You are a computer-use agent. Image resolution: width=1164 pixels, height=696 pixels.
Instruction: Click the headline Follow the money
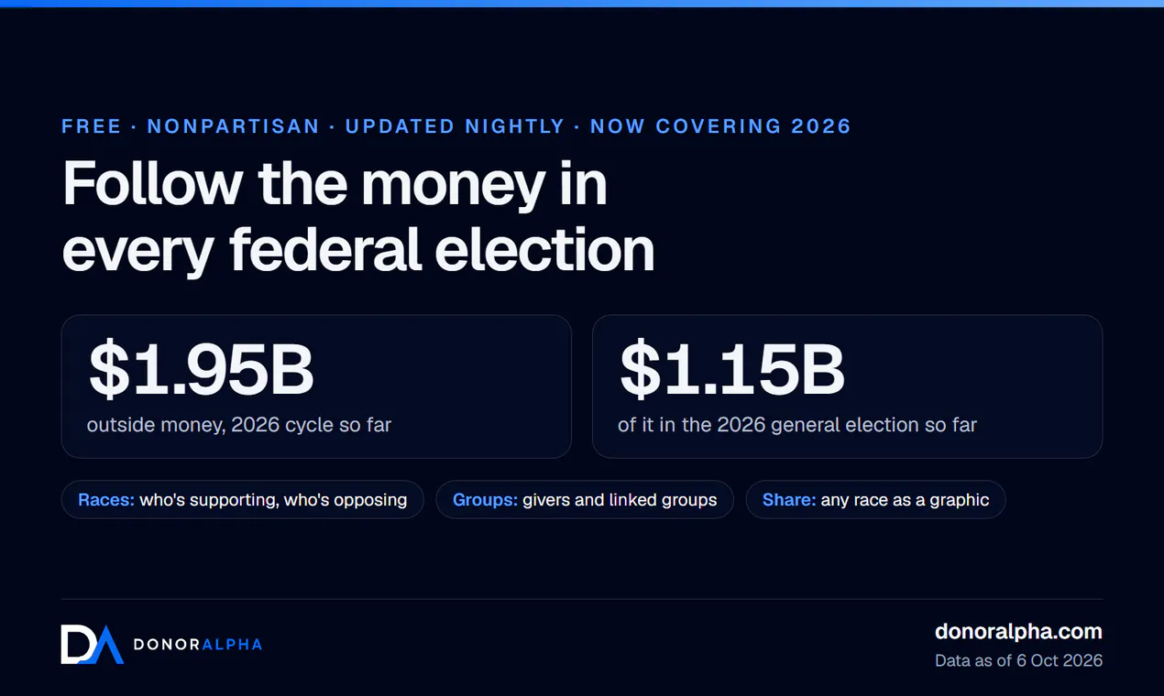(335, 184)
